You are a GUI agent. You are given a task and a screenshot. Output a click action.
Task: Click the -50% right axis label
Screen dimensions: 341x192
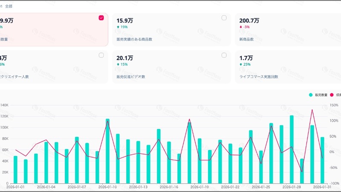coord(334,168)
